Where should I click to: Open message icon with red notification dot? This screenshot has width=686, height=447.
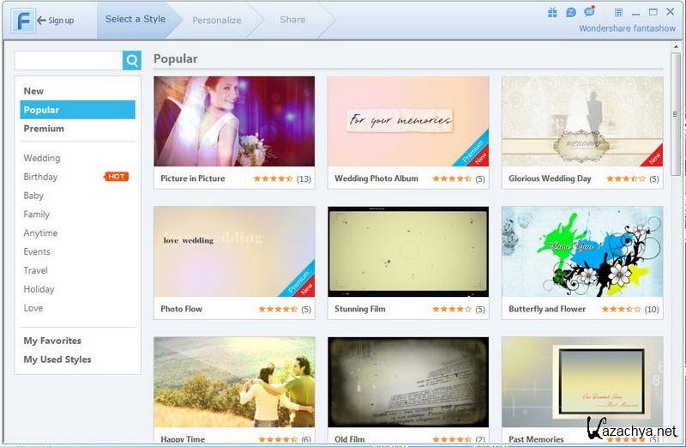click(x=589, y=12)
